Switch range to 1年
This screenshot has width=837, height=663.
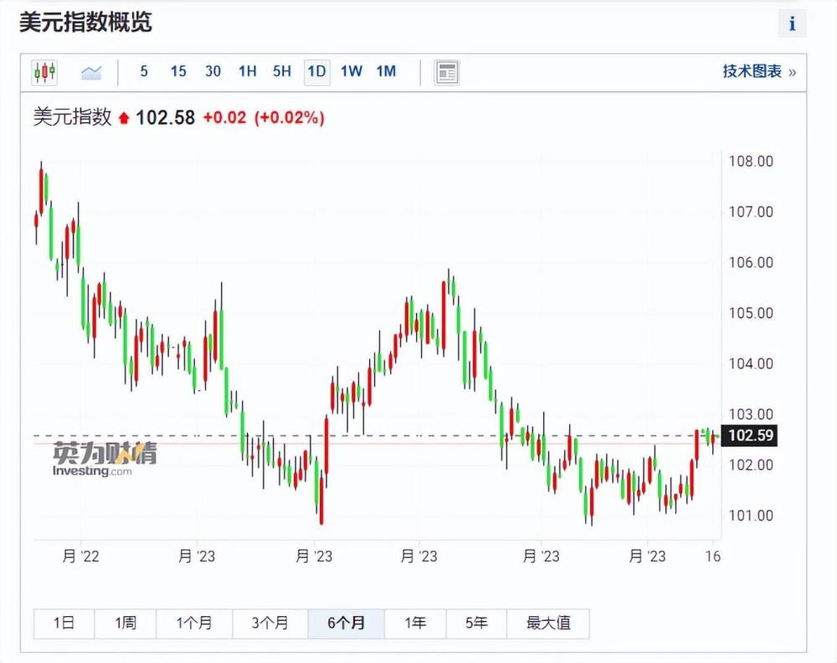(415, 624)
